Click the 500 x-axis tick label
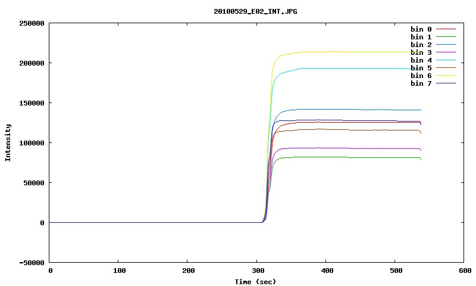The width and height of the screenshot is (476, 286). coord(396,271)
